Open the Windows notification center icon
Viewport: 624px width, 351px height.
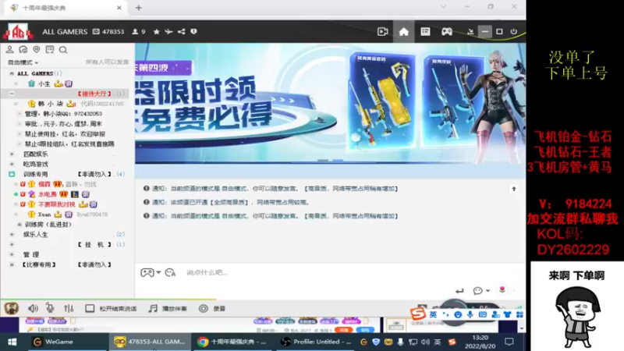(x=509, y=342)
